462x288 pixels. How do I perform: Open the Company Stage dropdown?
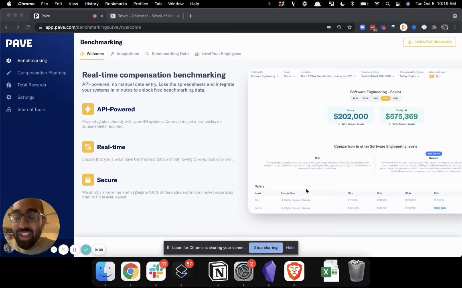click(378, 76)
